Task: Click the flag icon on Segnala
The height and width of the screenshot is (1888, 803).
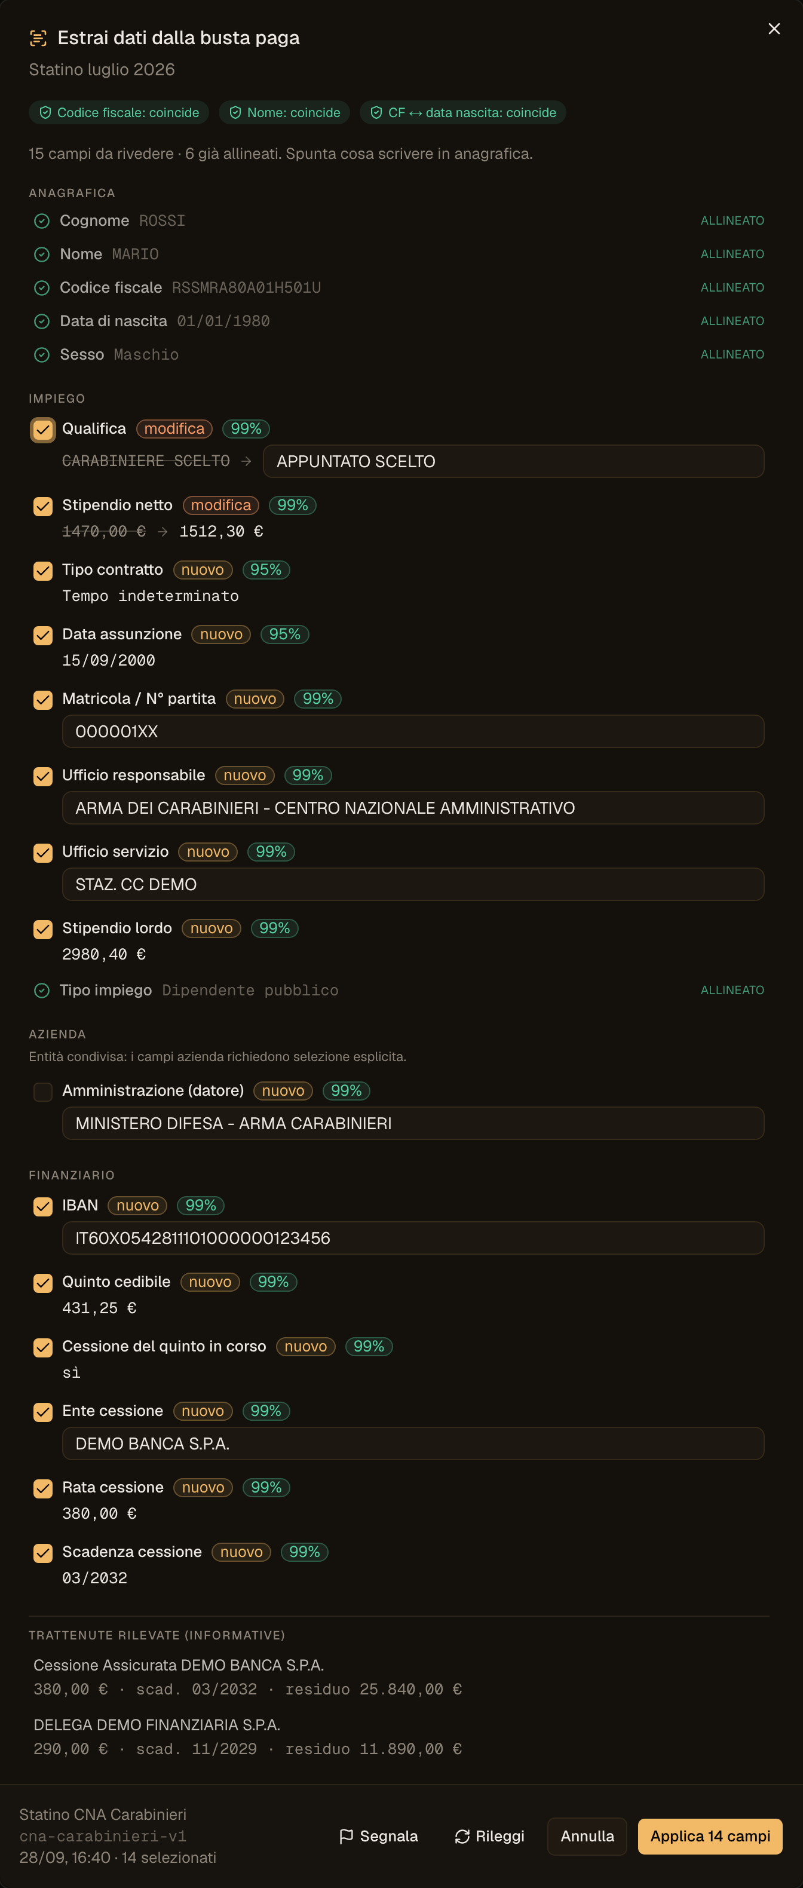Action: (x=347, y=1836)
